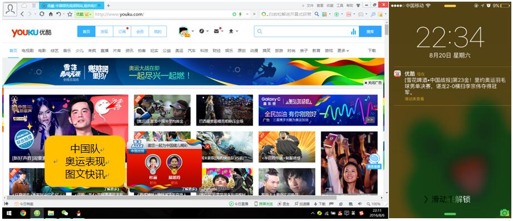The image size is (513, 221).
Task: Open the browser home page icon
Action: pos(51,14)
